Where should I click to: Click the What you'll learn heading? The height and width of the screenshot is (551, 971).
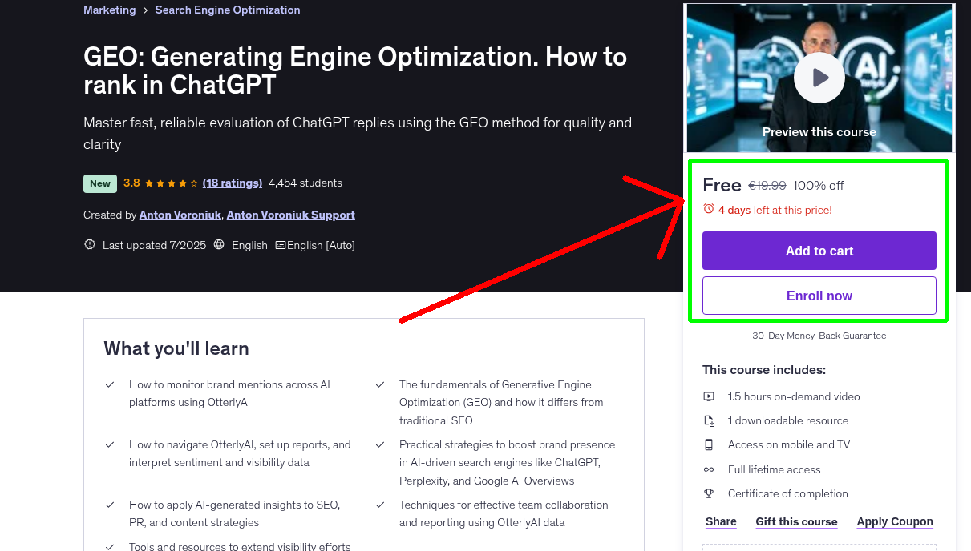point(176,348)
